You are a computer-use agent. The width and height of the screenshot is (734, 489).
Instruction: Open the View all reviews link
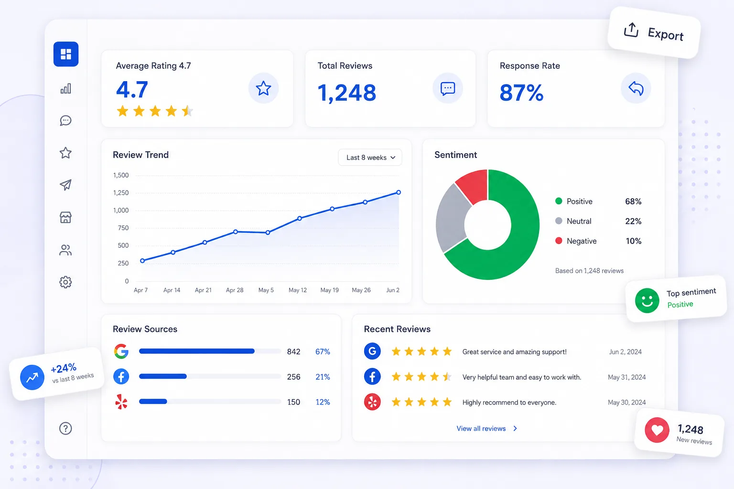tap(481, 428)
